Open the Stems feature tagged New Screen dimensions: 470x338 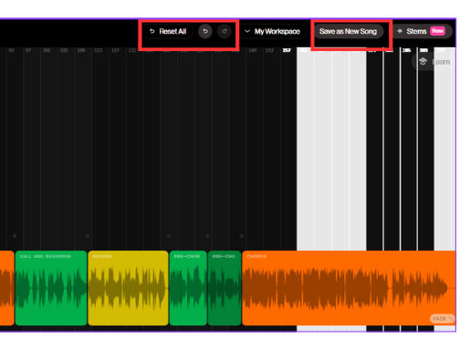[422, 31]
